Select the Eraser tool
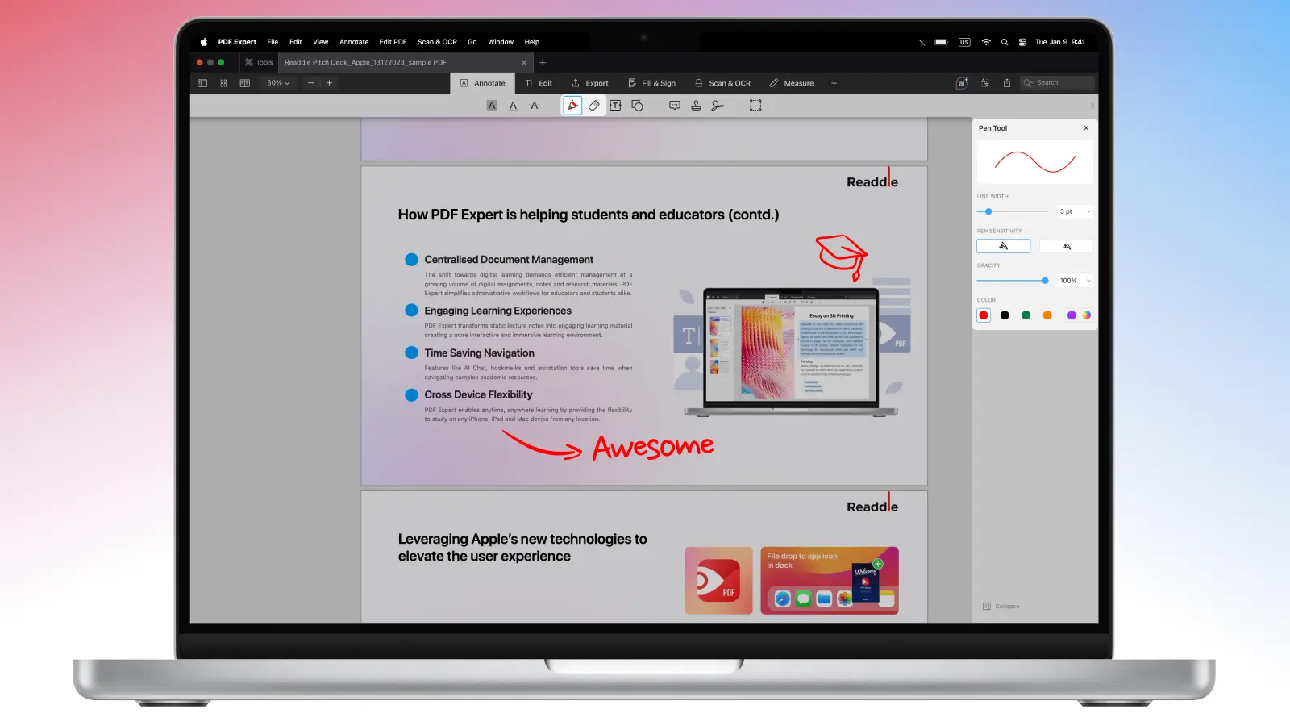This screenshot has width=1290, height=726. coord(594,106)
